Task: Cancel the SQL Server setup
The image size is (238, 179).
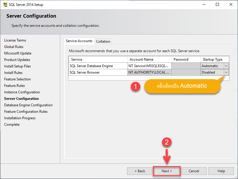Action: click(x=194, y=171)
